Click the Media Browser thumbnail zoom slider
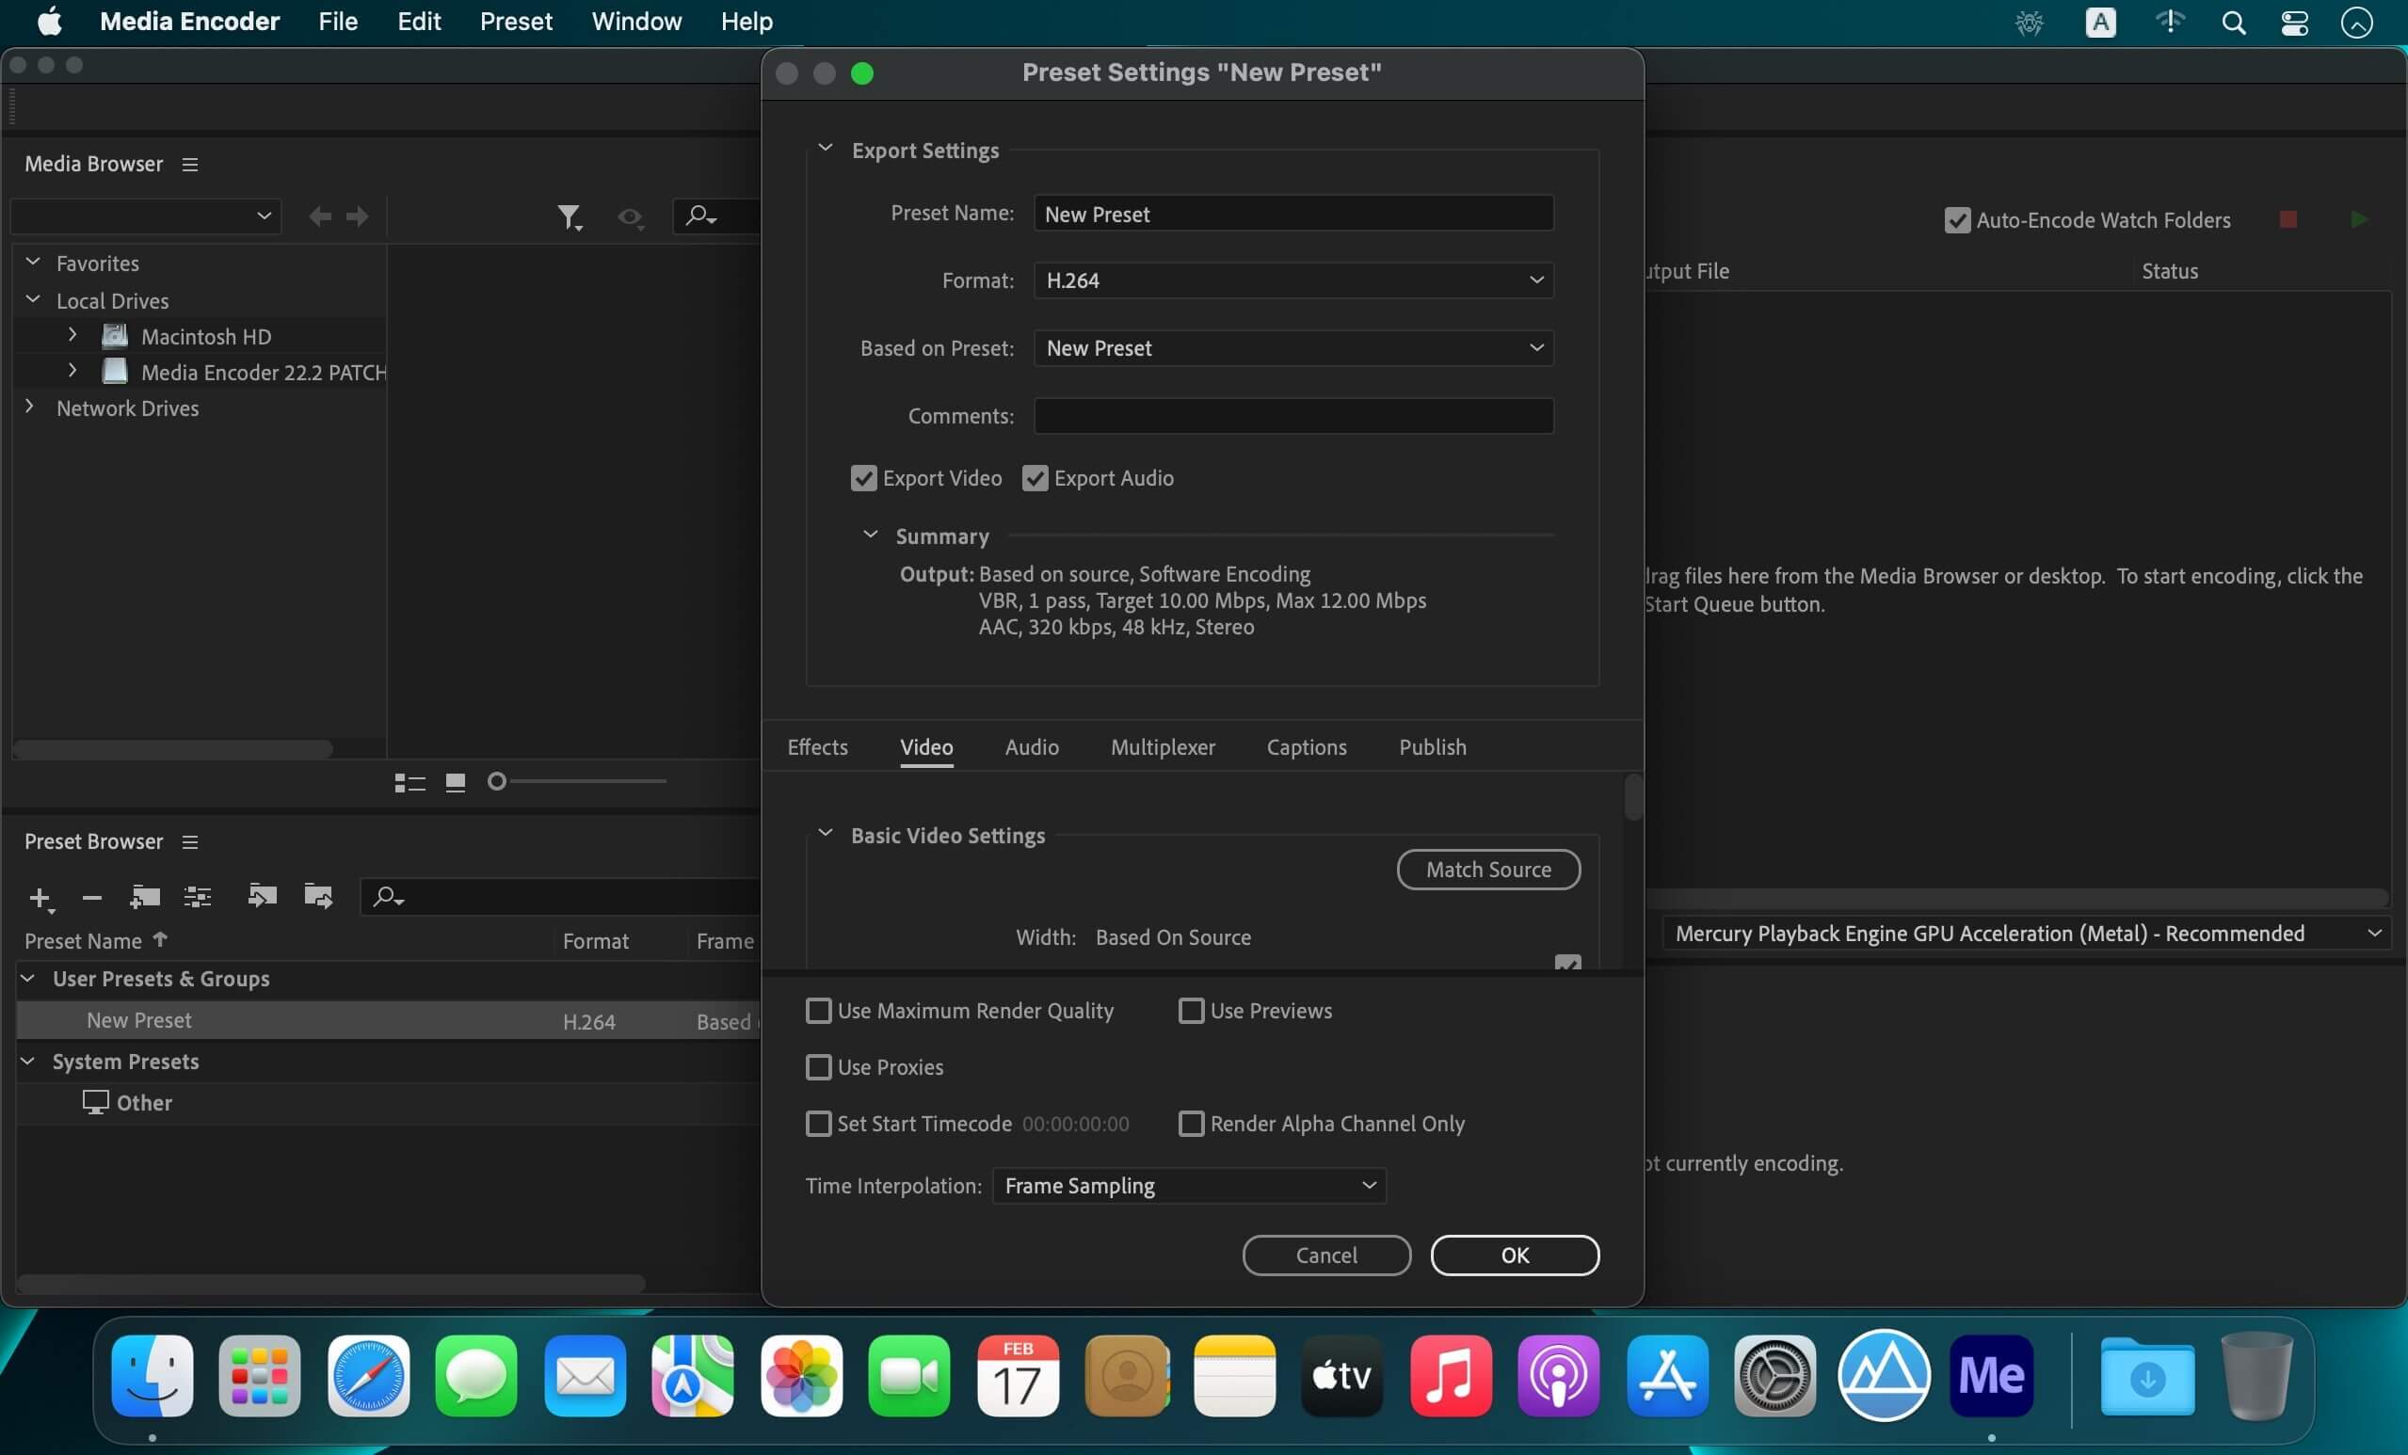 click(x=577, y=782)
